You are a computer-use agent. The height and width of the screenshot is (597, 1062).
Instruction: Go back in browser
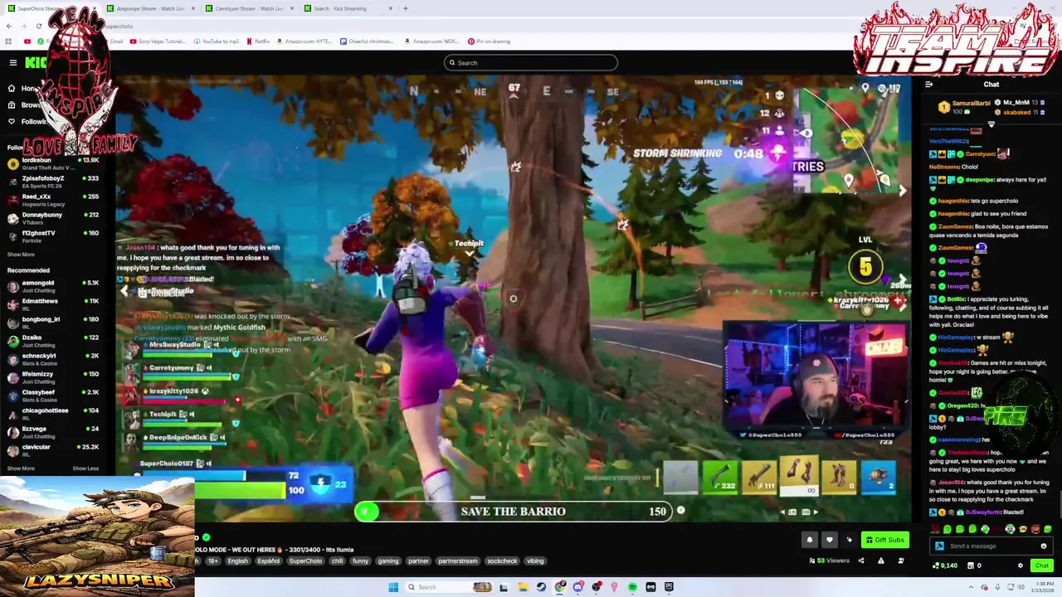pyautogui.click(x=8, y=26)
